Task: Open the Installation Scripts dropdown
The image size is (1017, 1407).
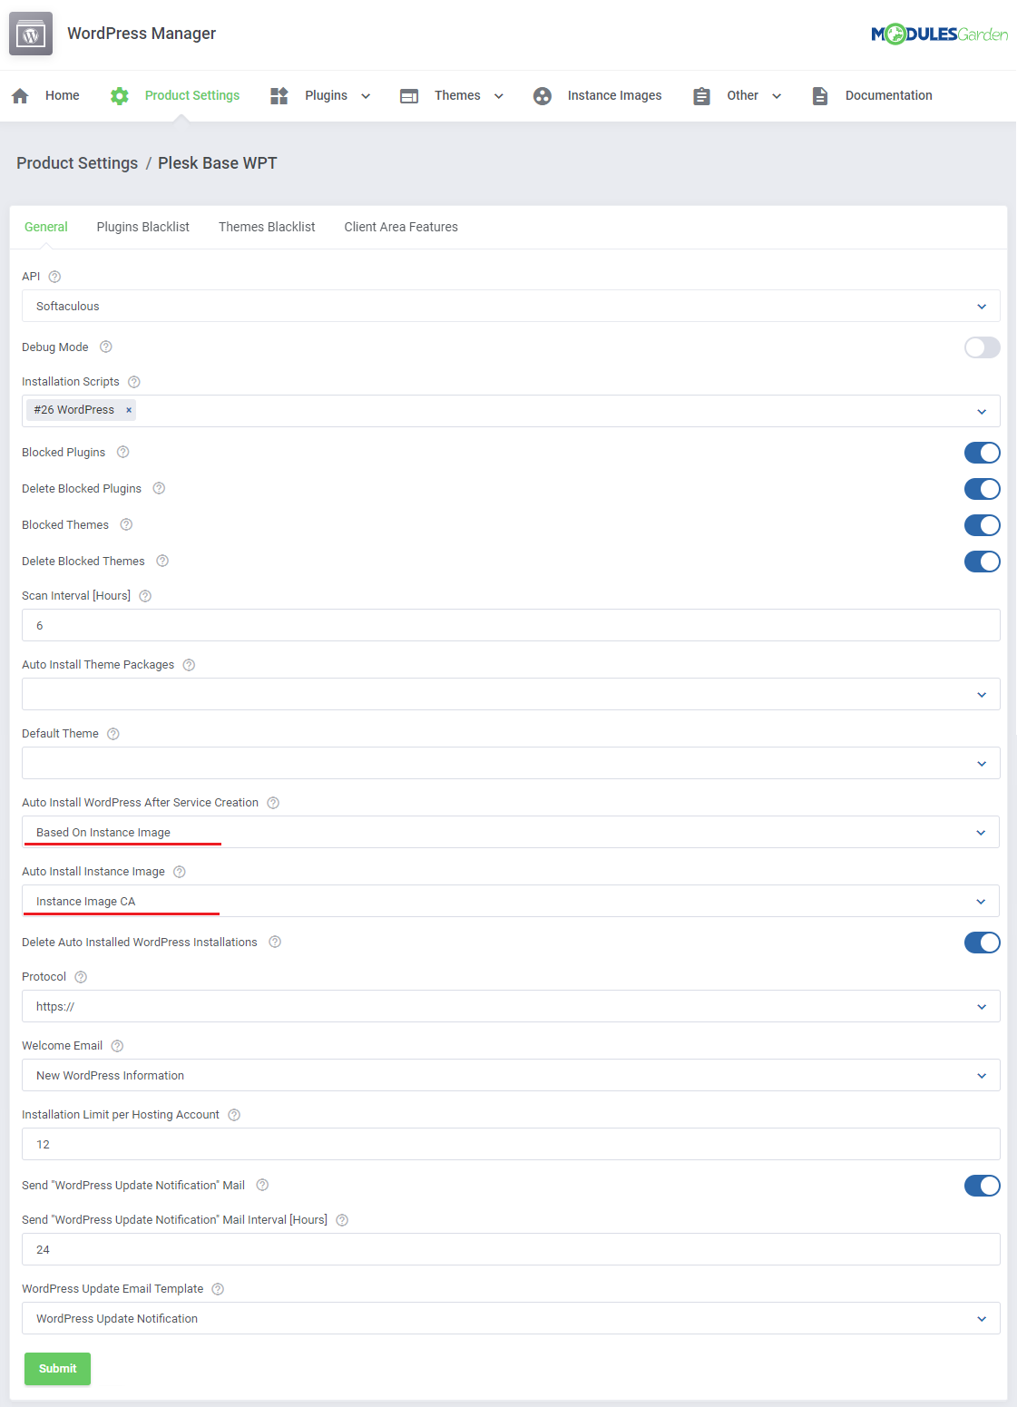Action: point(511,411)
